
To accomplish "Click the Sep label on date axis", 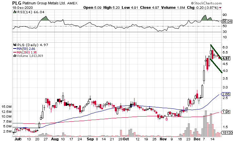I will 90,139.
